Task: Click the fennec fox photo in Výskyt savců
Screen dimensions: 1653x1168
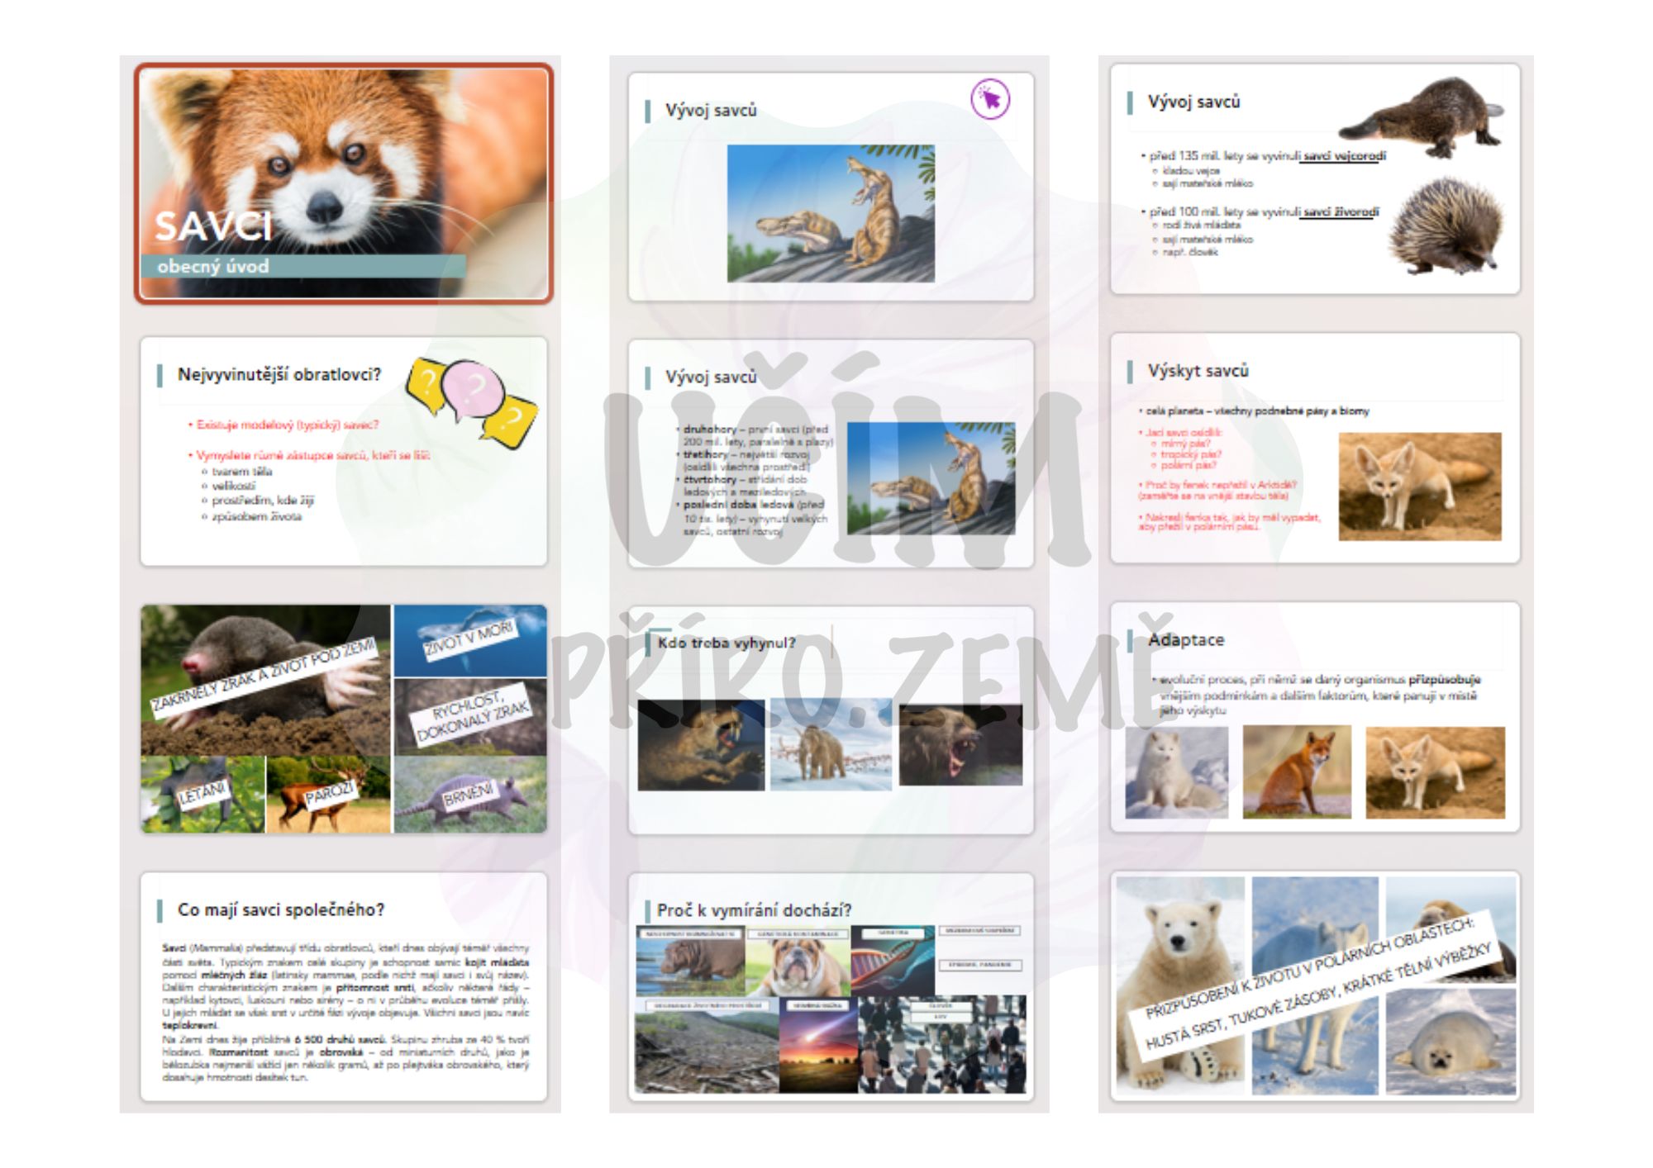Action: click(1419, 486)
